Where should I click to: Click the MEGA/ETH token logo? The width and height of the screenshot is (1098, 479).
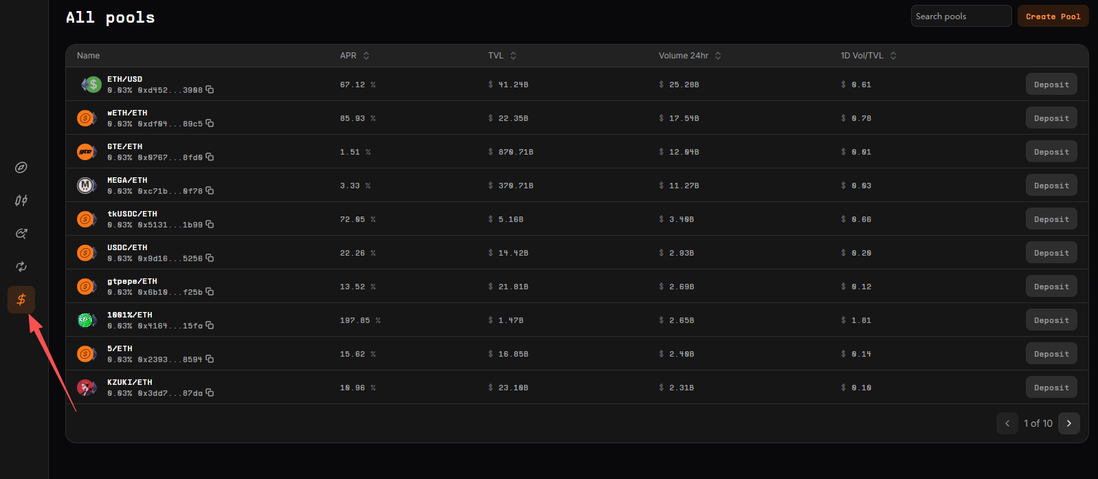pyautogui.click(x=86, y=186)
